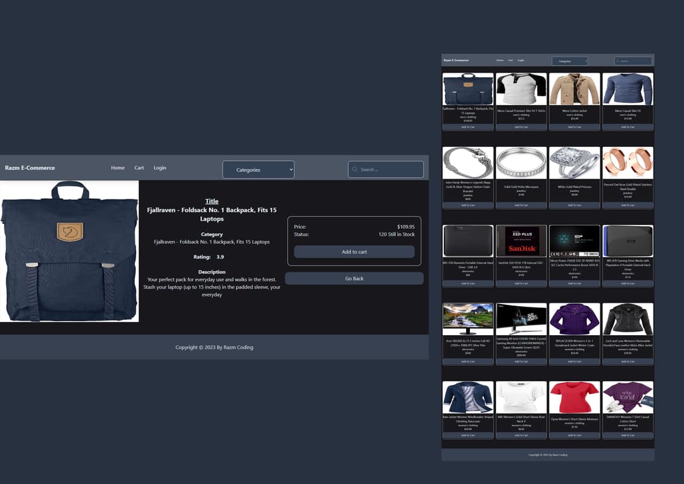Click the Search field in product grid page
This screenshot has width=684, height=484.
(633, 61)
